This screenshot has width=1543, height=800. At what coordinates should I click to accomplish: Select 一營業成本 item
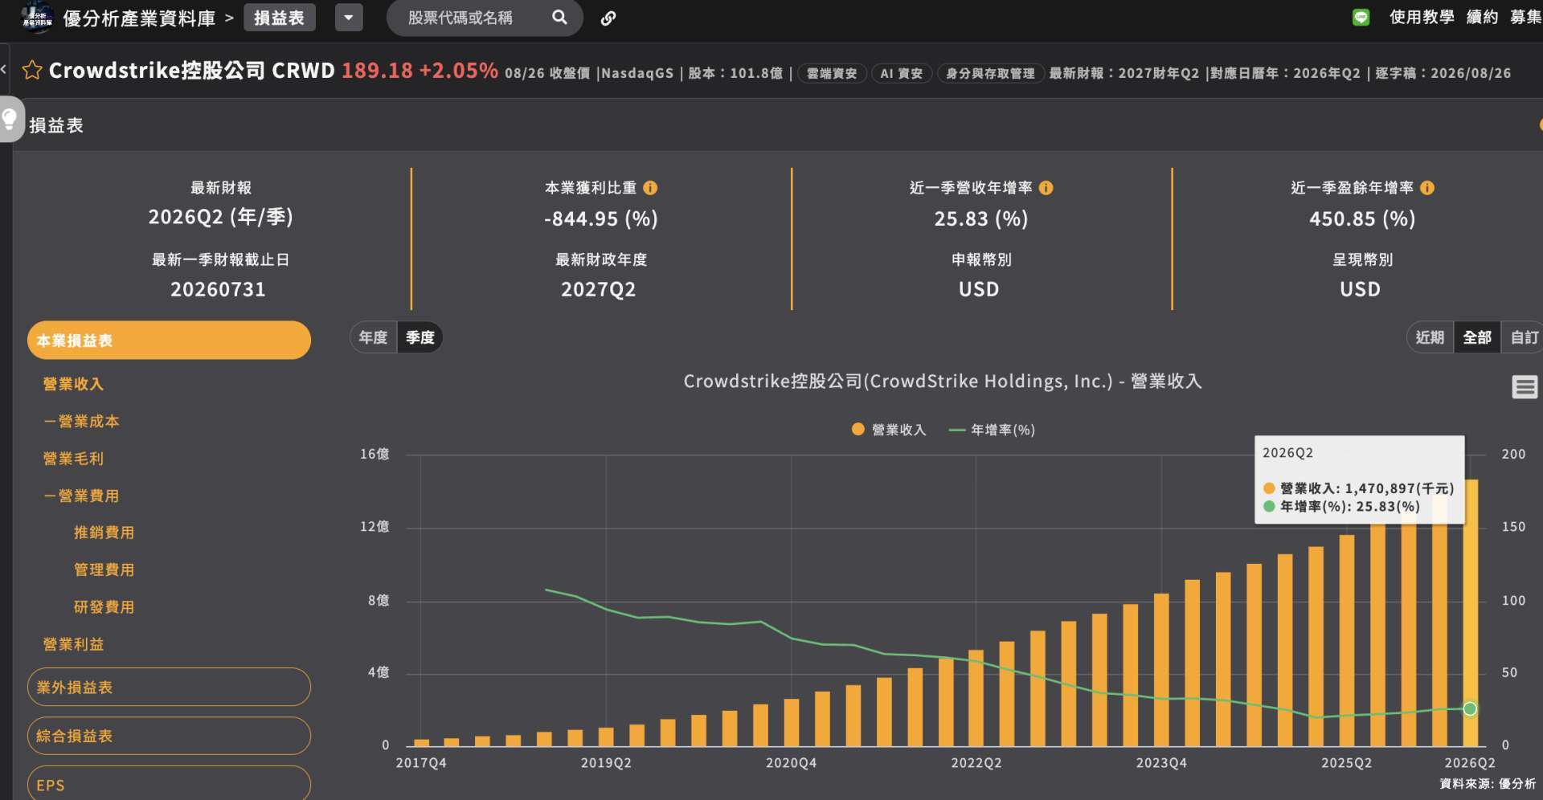81,421
